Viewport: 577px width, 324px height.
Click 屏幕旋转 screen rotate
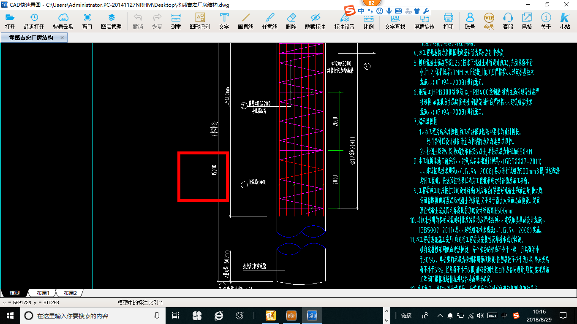point(424,23)
